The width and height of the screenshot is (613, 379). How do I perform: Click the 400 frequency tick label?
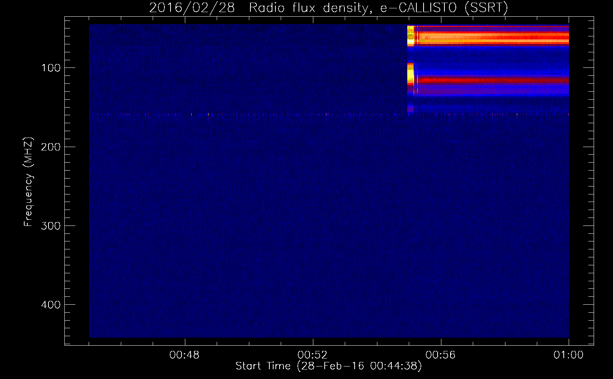click(51, 305)
